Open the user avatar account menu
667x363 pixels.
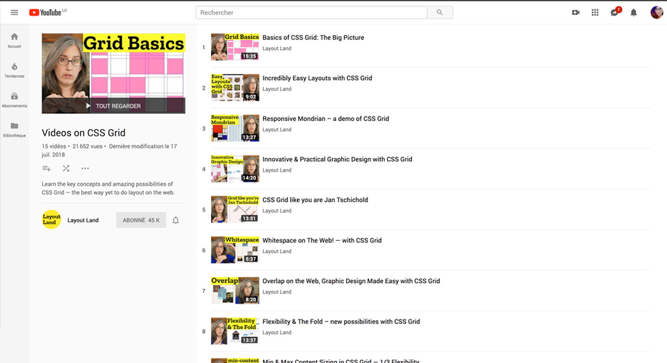click(656, 12)
